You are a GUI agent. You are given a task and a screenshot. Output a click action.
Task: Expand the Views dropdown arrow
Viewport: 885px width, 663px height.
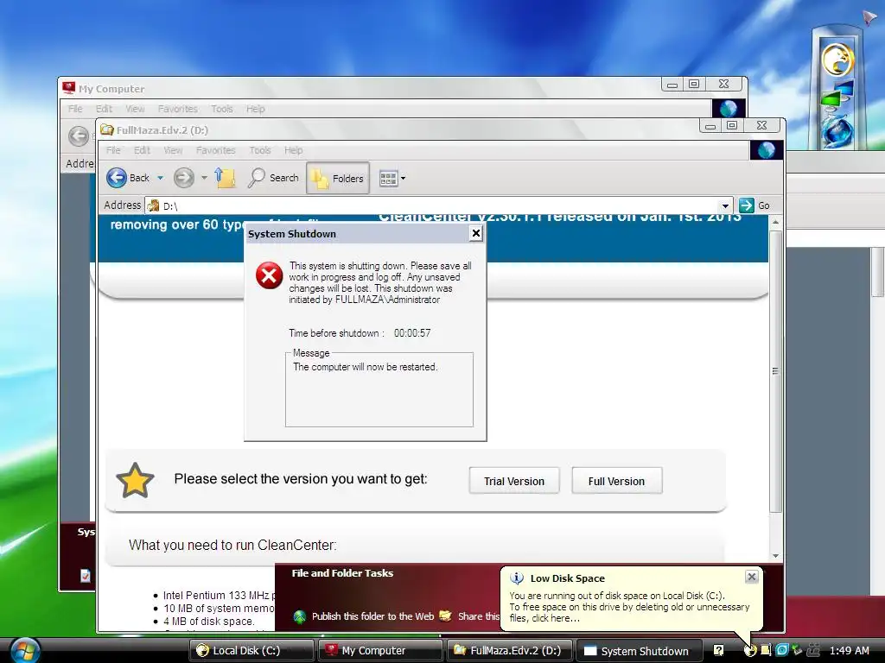pyautogui.click(x=403, y=179)
